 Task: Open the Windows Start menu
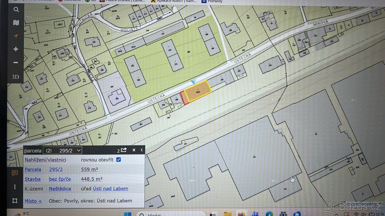coord(127,214)
